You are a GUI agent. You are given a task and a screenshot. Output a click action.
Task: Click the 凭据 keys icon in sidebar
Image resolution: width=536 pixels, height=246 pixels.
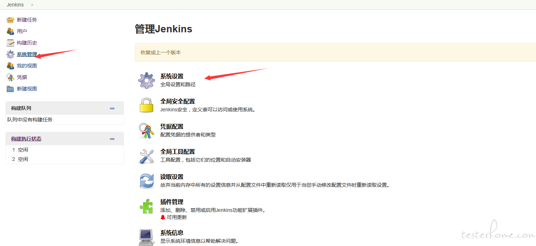(x=10, y=77)
